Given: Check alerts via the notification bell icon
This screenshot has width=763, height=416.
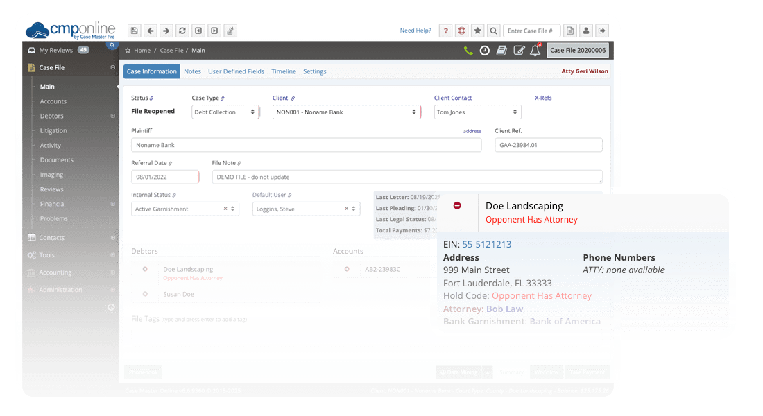Looking at the screenshot, I should click(535, 51).
